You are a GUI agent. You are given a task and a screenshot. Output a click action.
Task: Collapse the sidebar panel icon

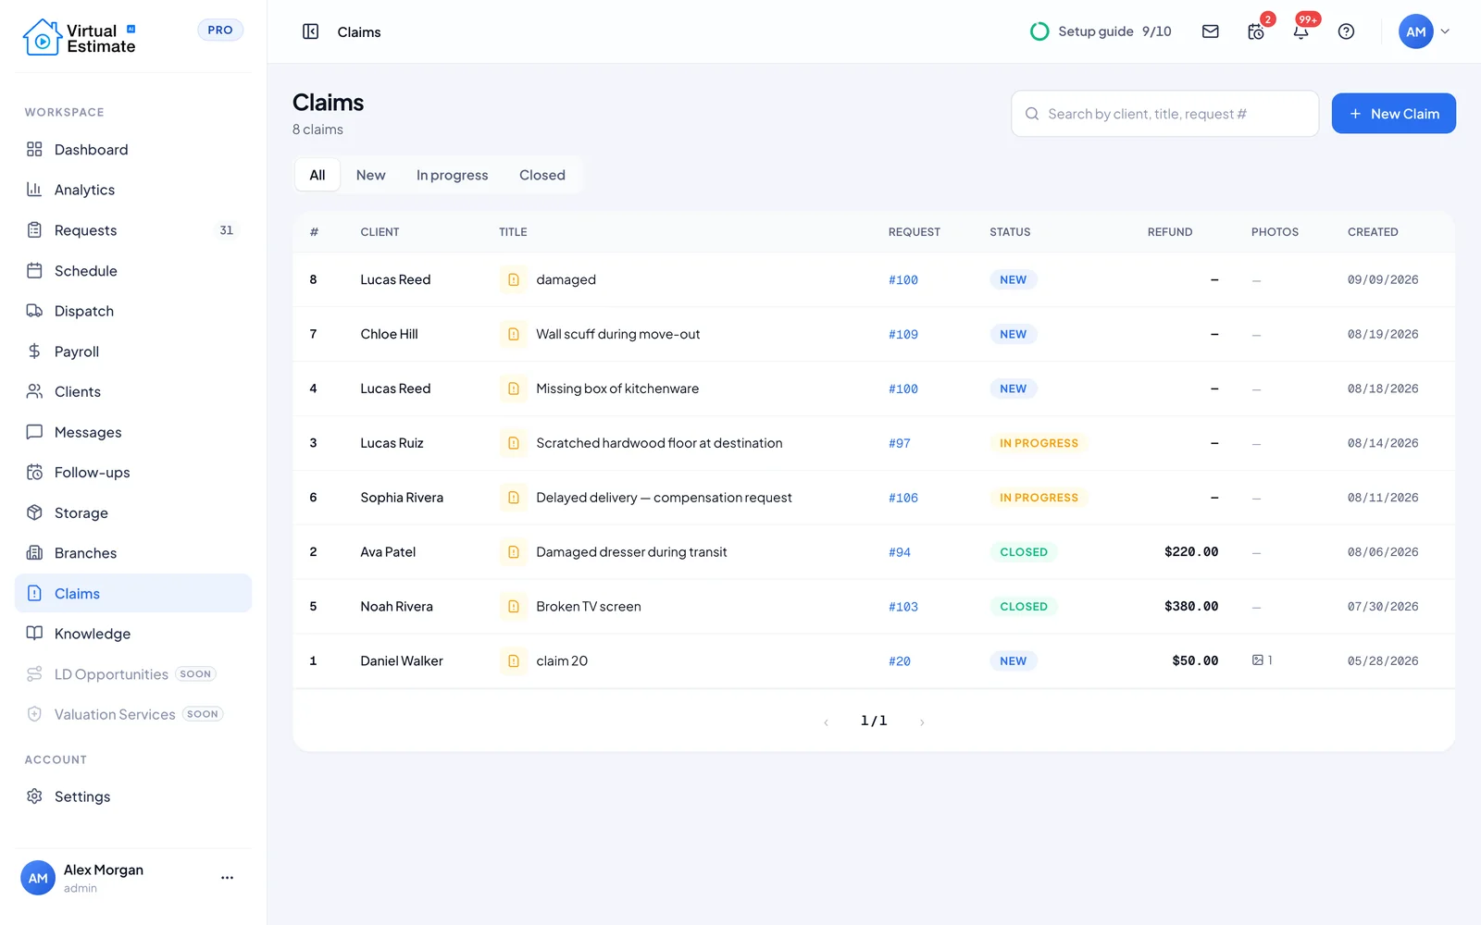(x=311, y=31)
